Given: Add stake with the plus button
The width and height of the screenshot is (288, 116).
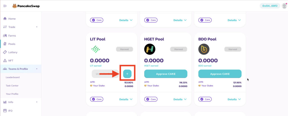Looking at the screenshot, I should tap(127, 74).
